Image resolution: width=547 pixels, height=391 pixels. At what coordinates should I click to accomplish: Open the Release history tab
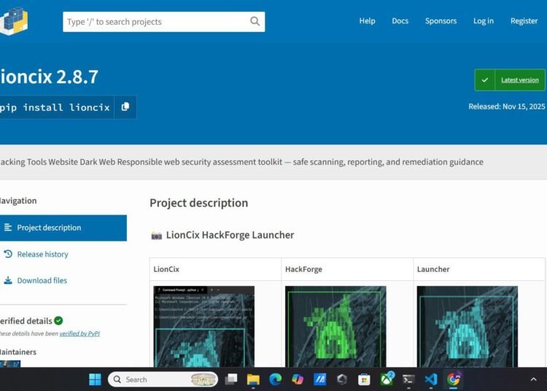[x=42, y=255]
